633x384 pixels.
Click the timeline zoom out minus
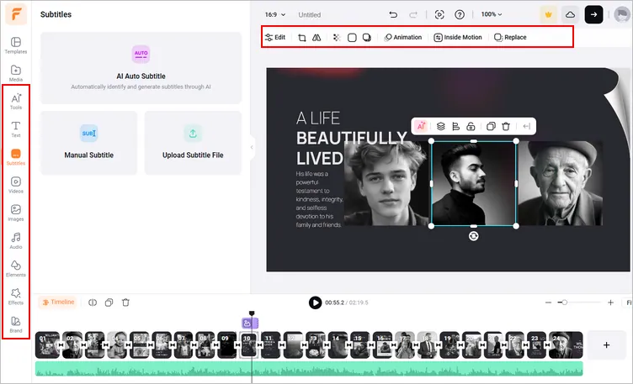pos(548,302)
